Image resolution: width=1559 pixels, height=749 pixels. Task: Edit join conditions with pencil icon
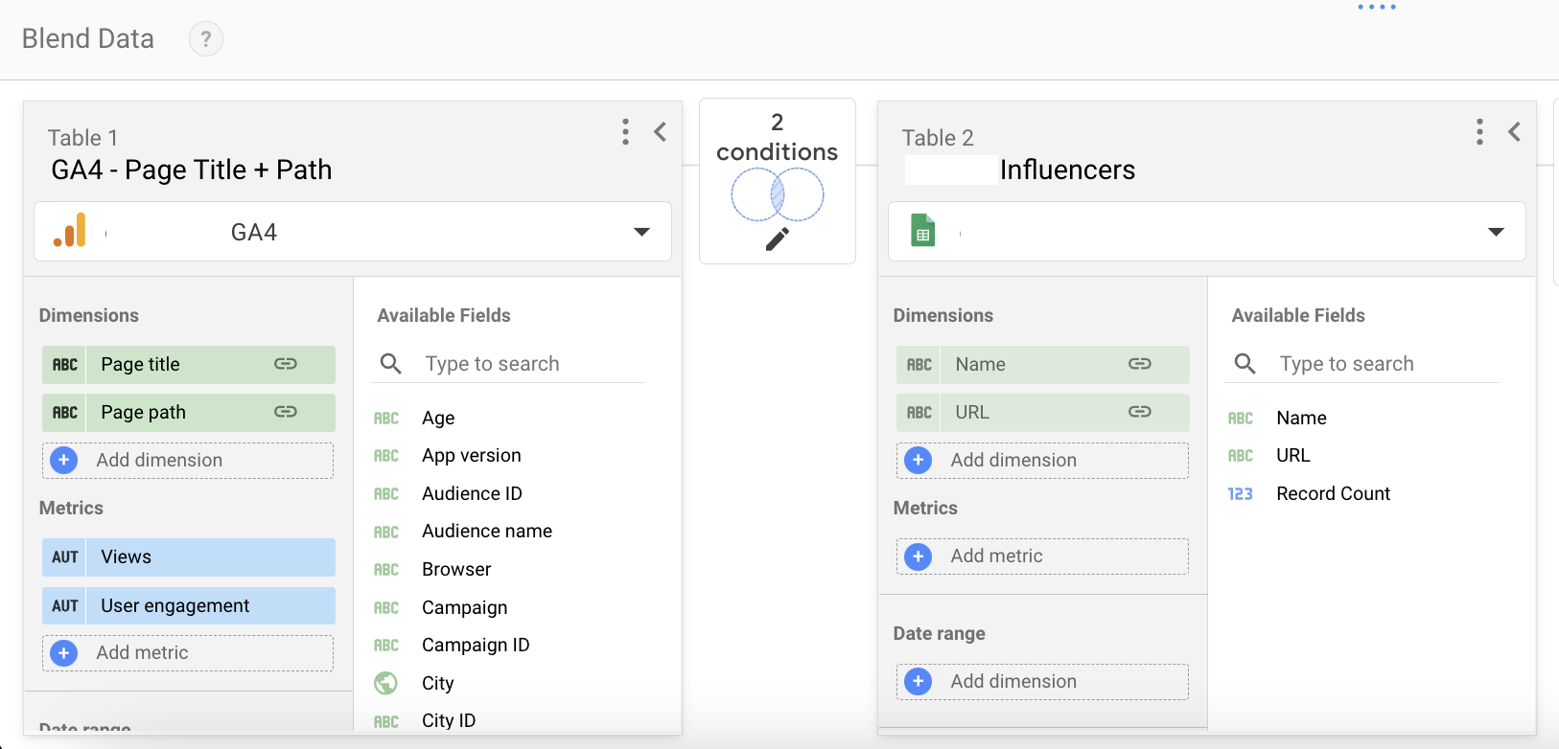[x=778, y=239]
